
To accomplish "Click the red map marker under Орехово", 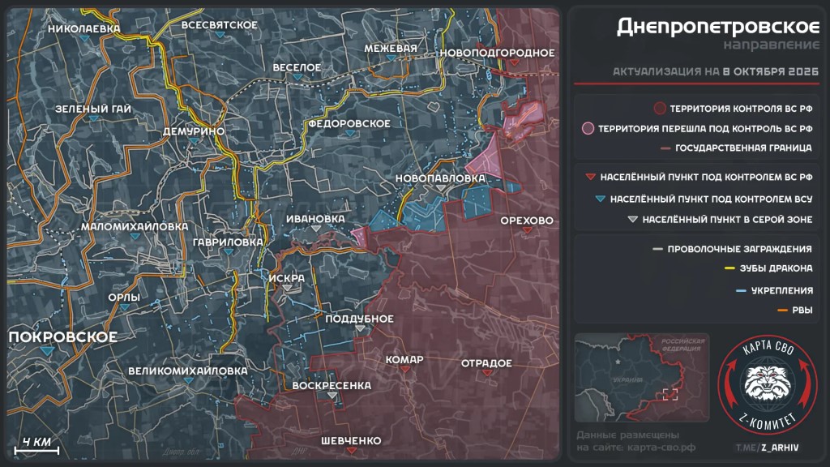I will pyautogui.click(x=527, y=230).
